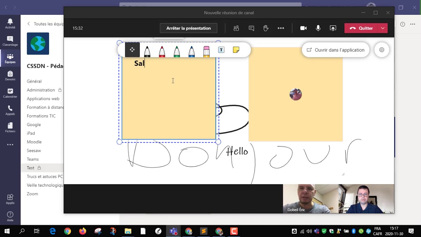Show meeting participants panel
The width and height of the screenshot is (421, 237).
tap(236, 28)
